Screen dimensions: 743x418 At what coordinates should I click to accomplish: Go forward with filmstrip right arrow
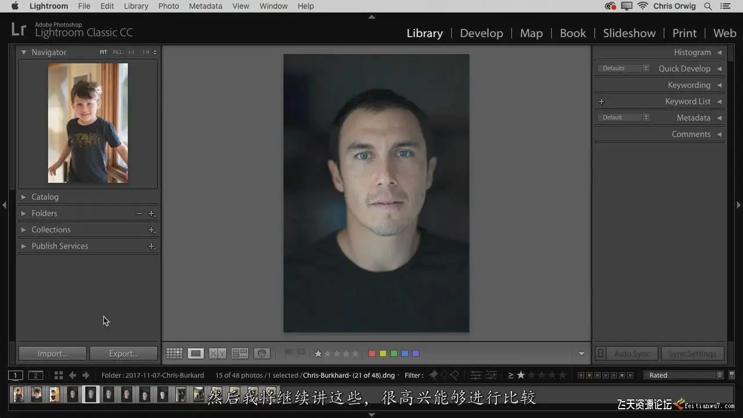86,375
